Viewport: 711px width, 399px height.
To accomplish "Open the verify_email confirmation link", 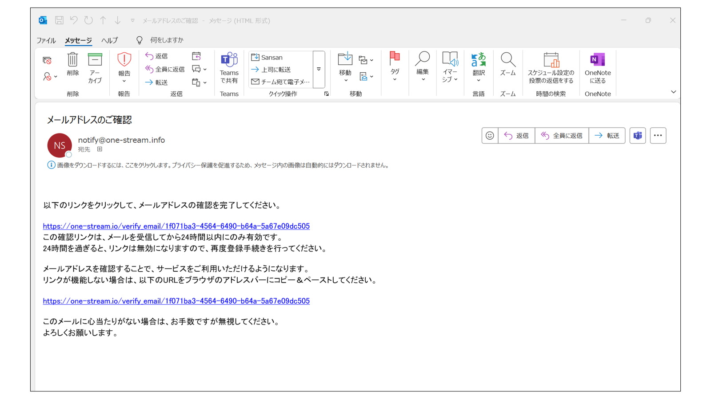I will (176, 226).
